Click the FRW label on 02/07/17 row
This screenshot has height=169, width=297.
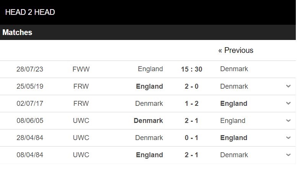pos(81,104)
